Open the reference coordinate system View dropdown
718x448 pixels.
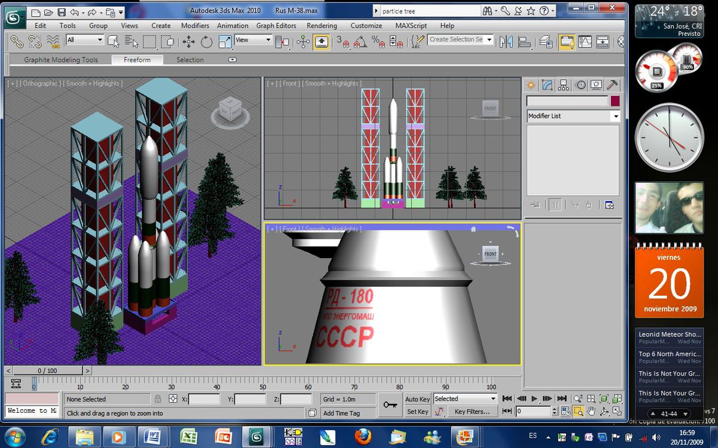coord(253,40)
